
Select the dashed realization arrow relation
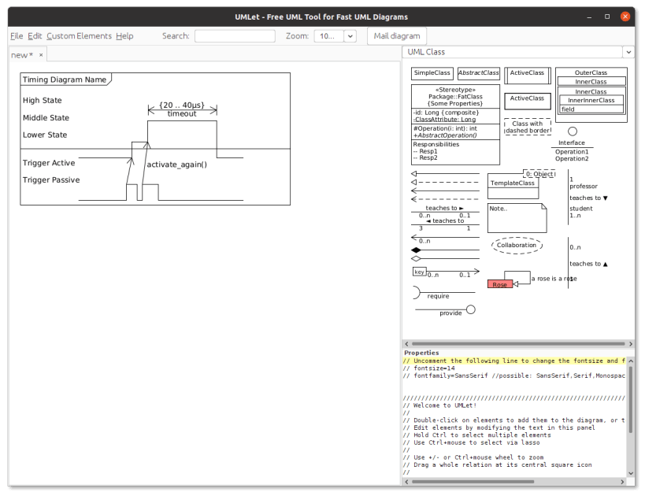pos(445,182)
